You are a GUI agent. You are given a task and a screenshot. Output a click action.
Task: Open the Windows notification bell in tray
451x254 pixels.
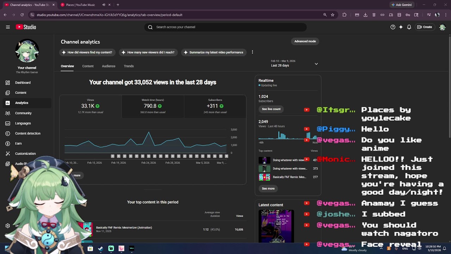pyautogui.click(x=445, y=248)
